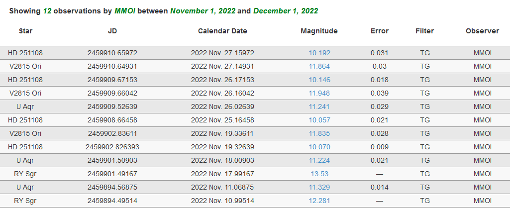Click the Star column header
Screen dimensions: 510x213
tap(26, 31)
